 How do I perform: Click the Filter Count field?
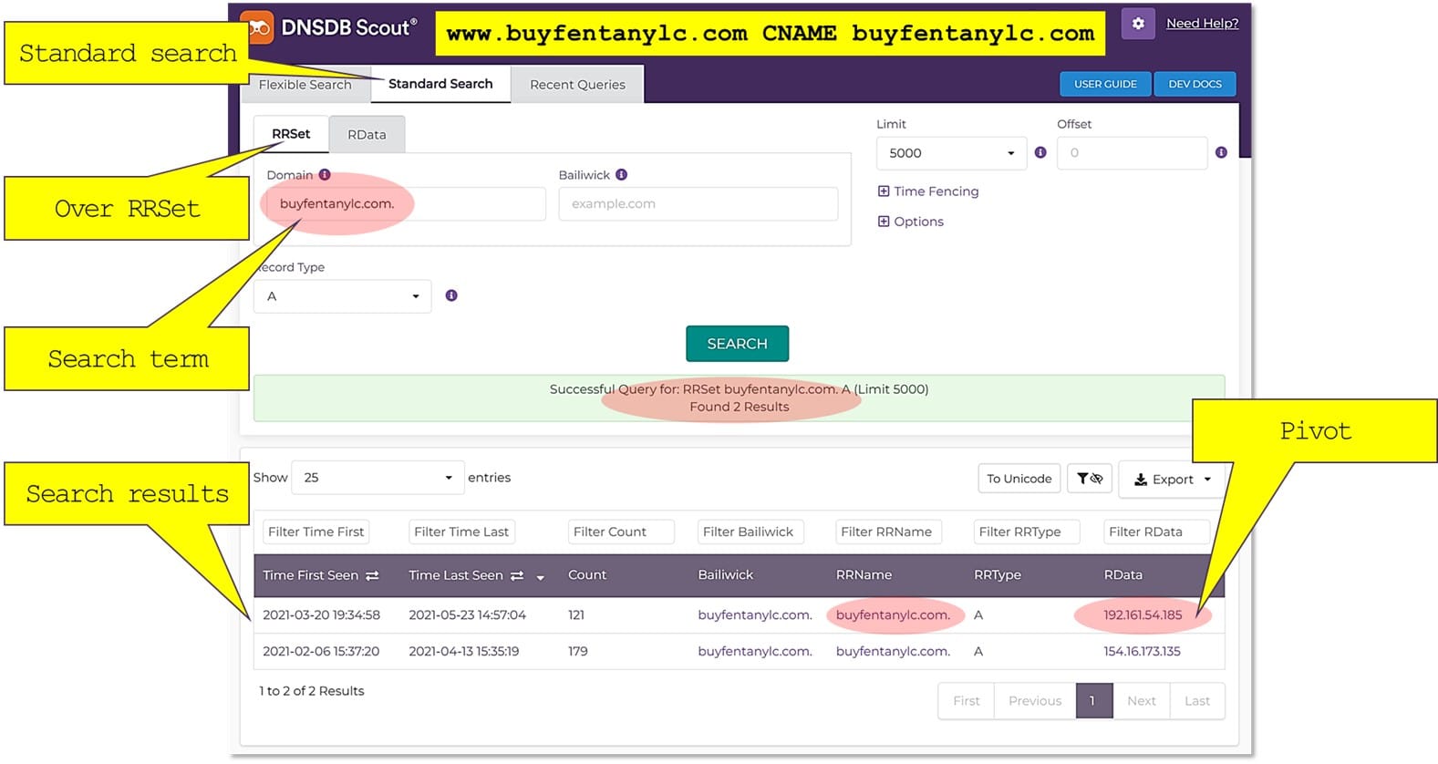tap(621, 532)
